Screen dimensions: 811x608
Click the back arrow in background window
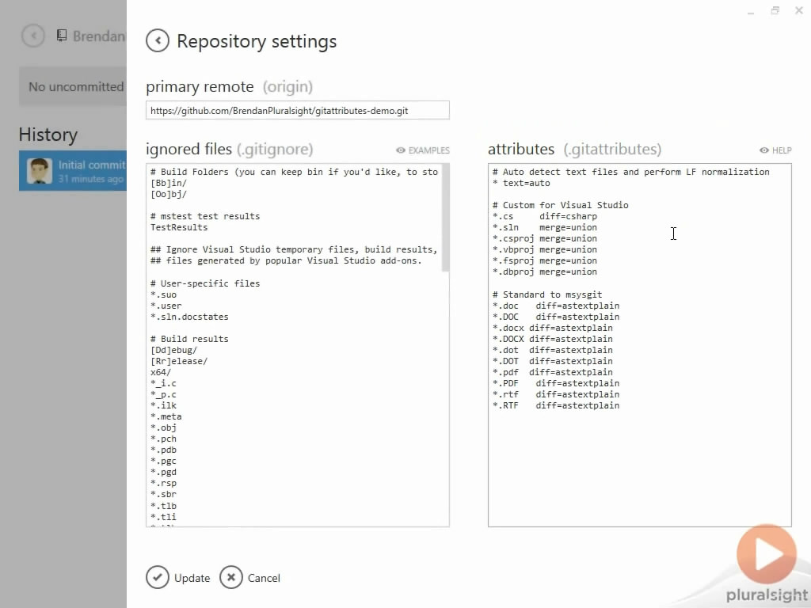pyautogui.click(x=33, y=36)
